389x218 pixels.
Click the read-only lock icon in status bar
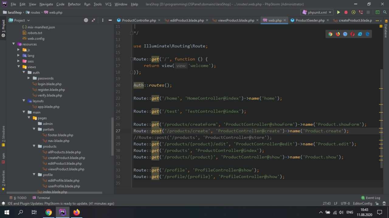(377, 203)
